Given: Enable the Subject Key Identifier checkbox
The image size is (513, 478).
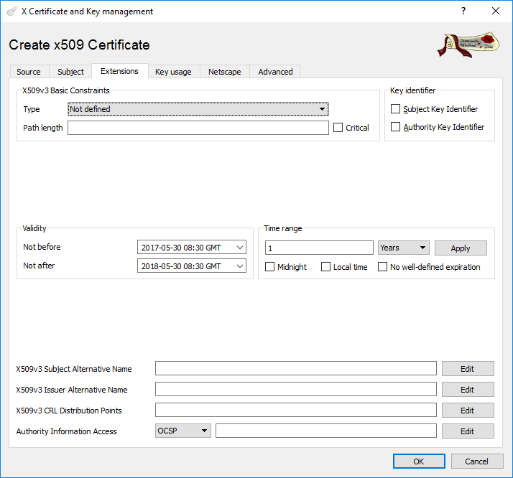Looking at the screenshot, I should pyautogui.click(x=396, y=109).
